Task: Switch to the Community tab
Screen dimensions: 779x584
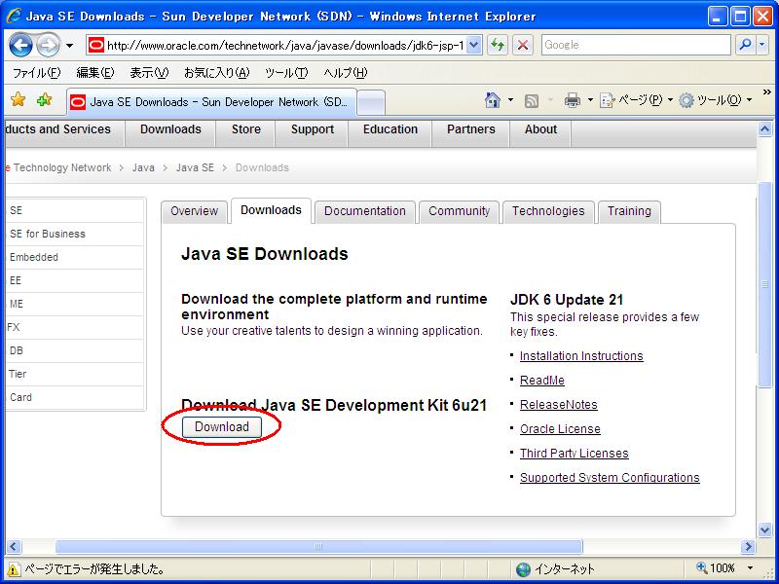Action: pos(459,211)
